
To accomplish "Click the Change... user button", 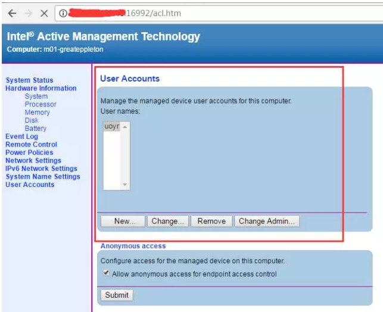I will tap(168, 221).
